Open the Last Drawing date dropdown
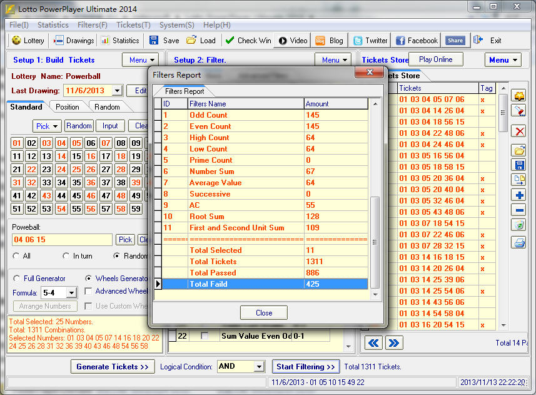536x395 pixels. [117, 91]
